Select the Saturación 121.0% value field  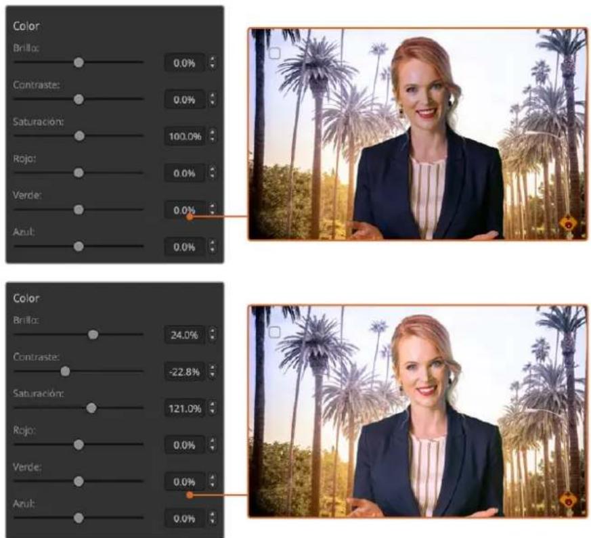tap(185, 408)
